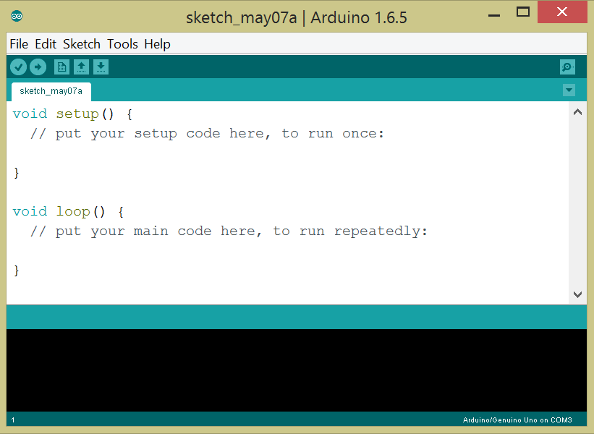Image resolution: width=594 pixels, height=434 pixels.
Task: Open the Tools menu
Action: click(122, 44)
